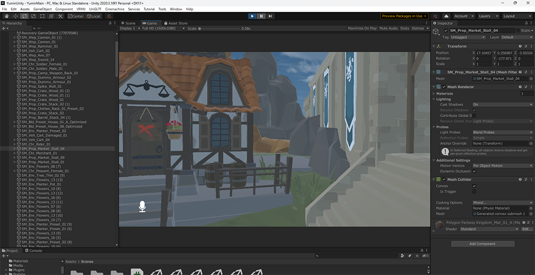The image size is (535, 275).
Task: Open Motion Vectors dropdown
Action: pos(503,166)
